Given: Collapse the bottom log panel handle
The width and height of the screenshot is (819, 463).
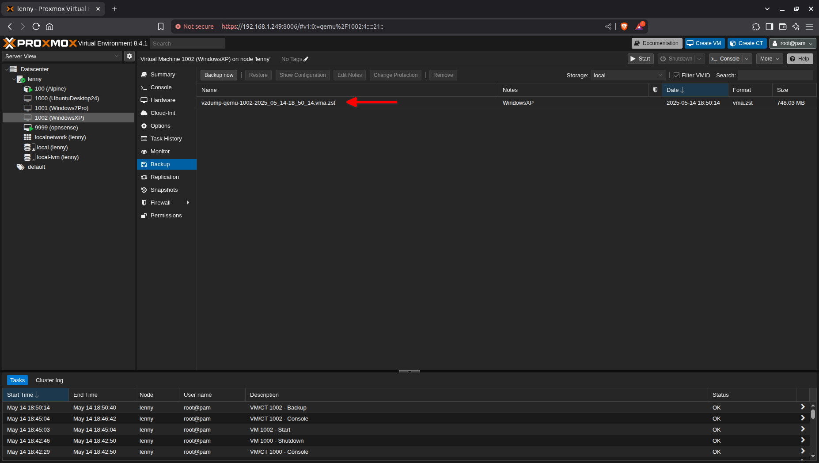Looking at the screenshot, I should pos(409,371).
